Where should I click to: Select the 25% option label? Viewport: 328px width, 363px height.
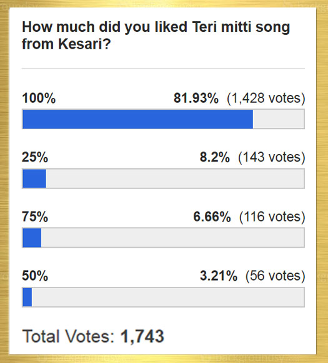35,157
